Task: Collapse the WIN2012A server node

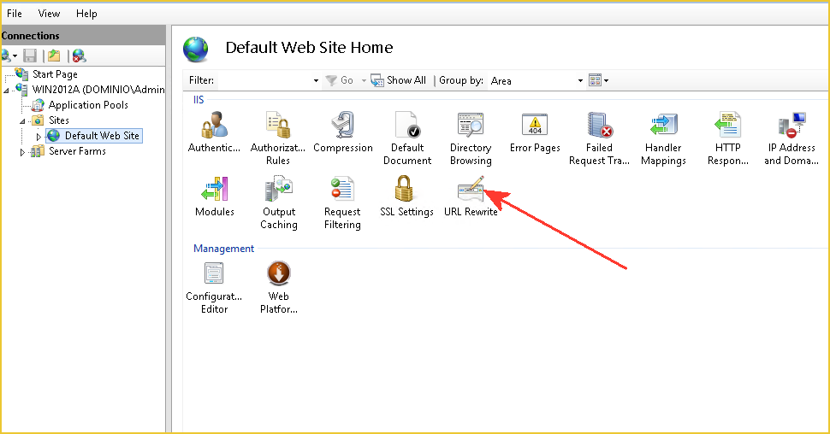Action: point(6,91)
